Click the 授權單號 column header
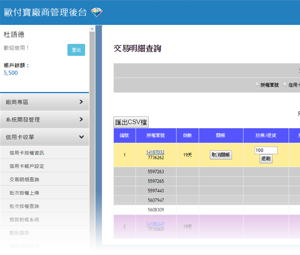 pyautogui.click(x=156, y=136)
